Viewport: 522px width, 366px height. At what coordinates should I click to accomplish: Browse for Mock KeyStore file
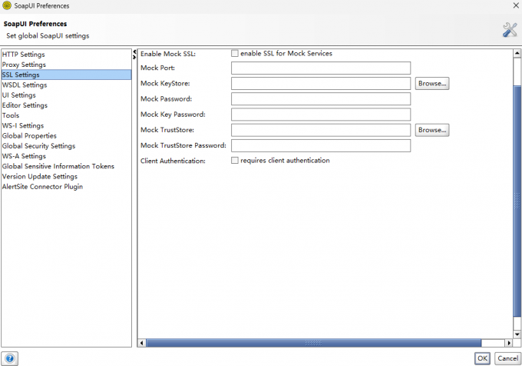coord(432,83)
